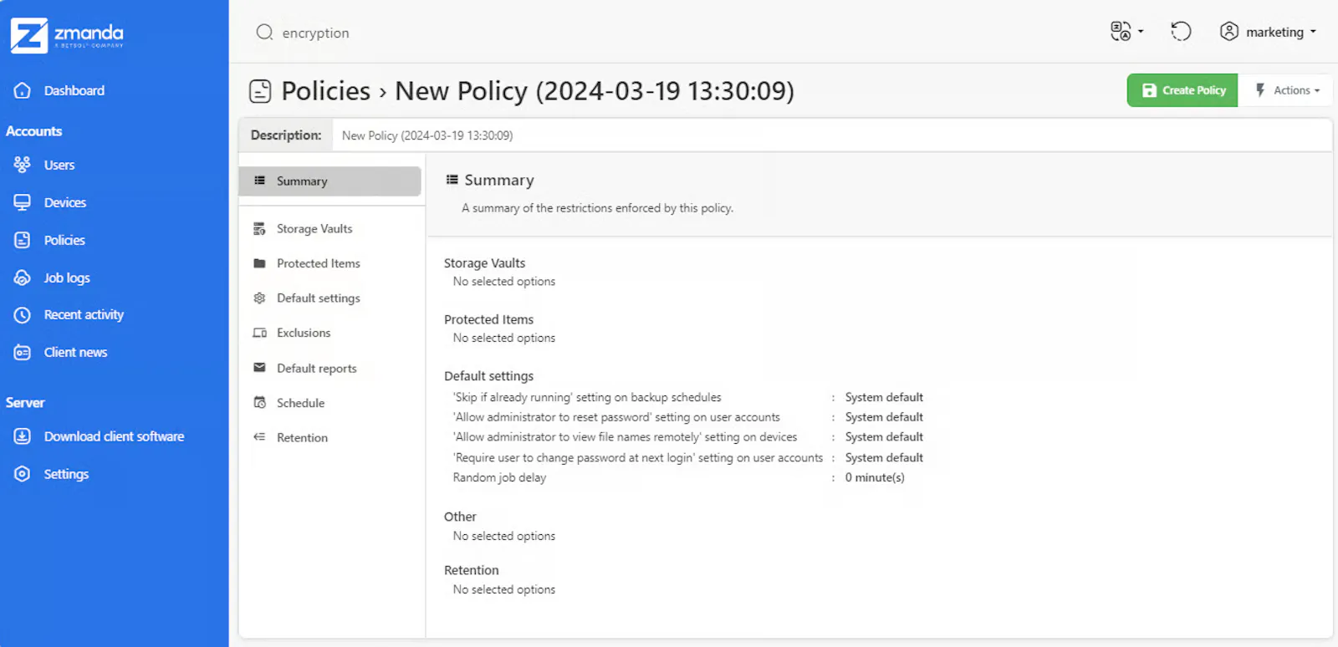Viewport: 1338px width, 647px height.
Task: Open Client news in the sidebar
Action: tap(76, 353)
